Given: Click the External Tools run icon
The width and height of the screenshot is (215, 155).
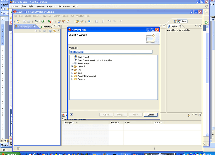Looking at the screenshot, I should 50,21.
